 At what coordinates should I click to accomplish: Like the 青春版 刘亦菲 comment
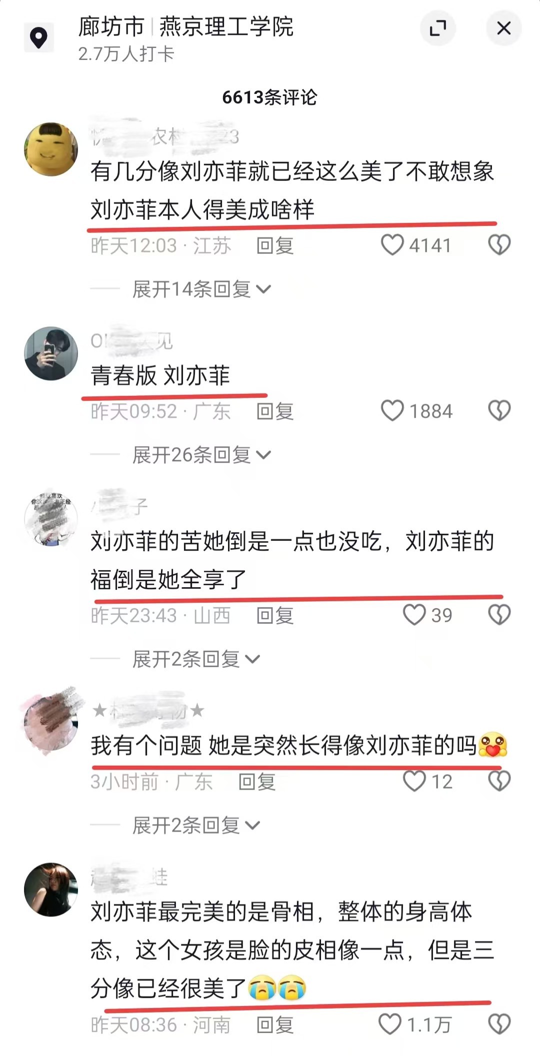(392, 411)
